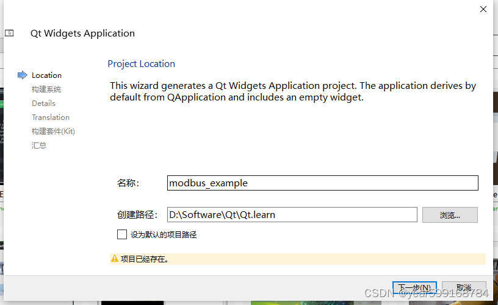Click the 名称 label
The height and width of the screenshot is (305, 498).
pyautogui.click(x=128, y=183)
